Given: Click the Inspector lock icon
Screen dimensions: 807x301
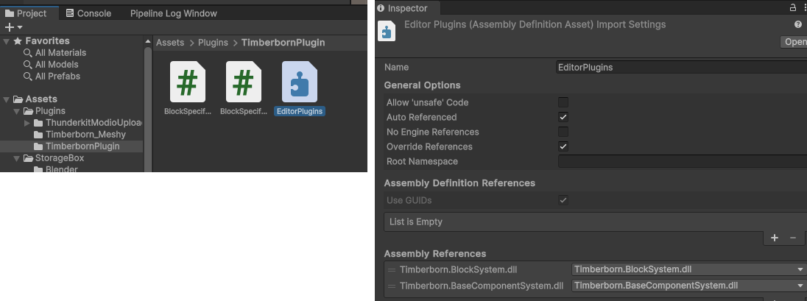Looking at the screenshot, I should click(x=793, y=8).
